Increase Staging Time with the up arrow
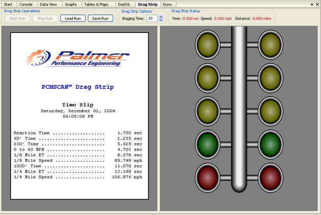This screenshot has width=321, height=215. tap(160, 17)
